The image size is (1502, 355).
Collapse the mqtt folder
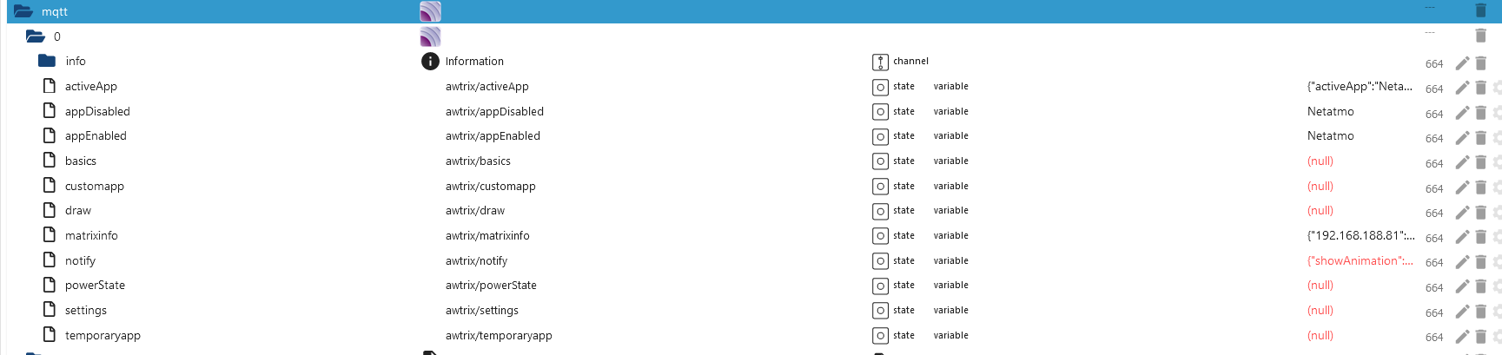[23, 11]
